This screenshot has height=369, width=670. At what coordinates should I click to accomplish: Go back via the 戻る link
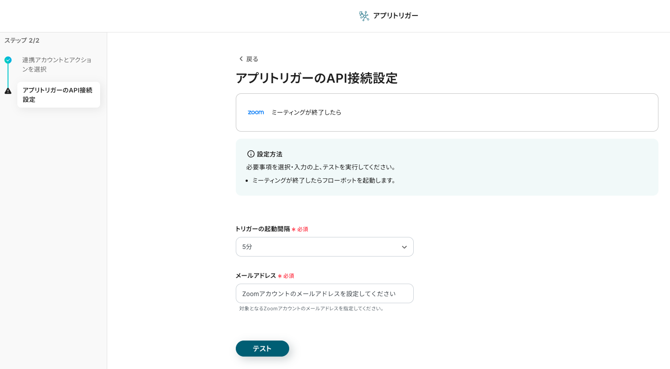pos(252,59)
